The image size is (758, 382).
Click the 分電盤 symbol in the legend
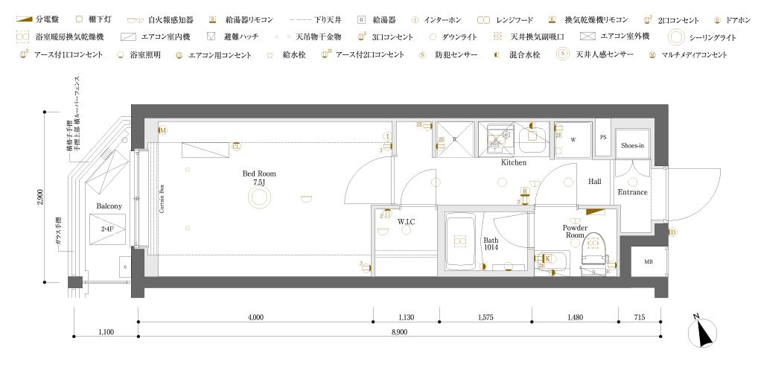(24, 19)
